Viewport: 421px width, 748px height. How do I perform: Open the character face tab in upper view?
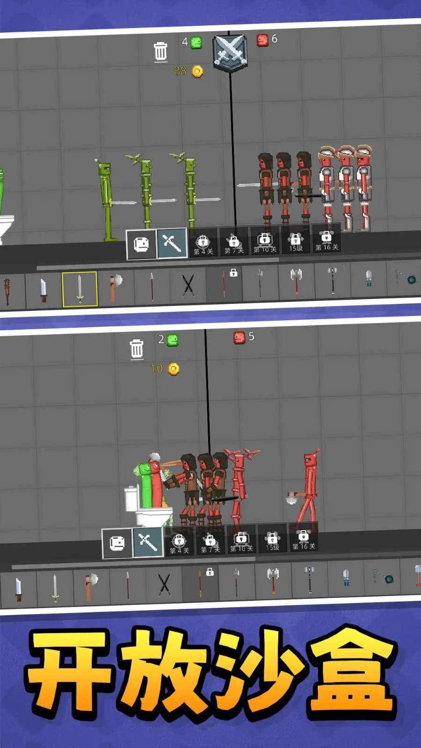pos(141,244)
